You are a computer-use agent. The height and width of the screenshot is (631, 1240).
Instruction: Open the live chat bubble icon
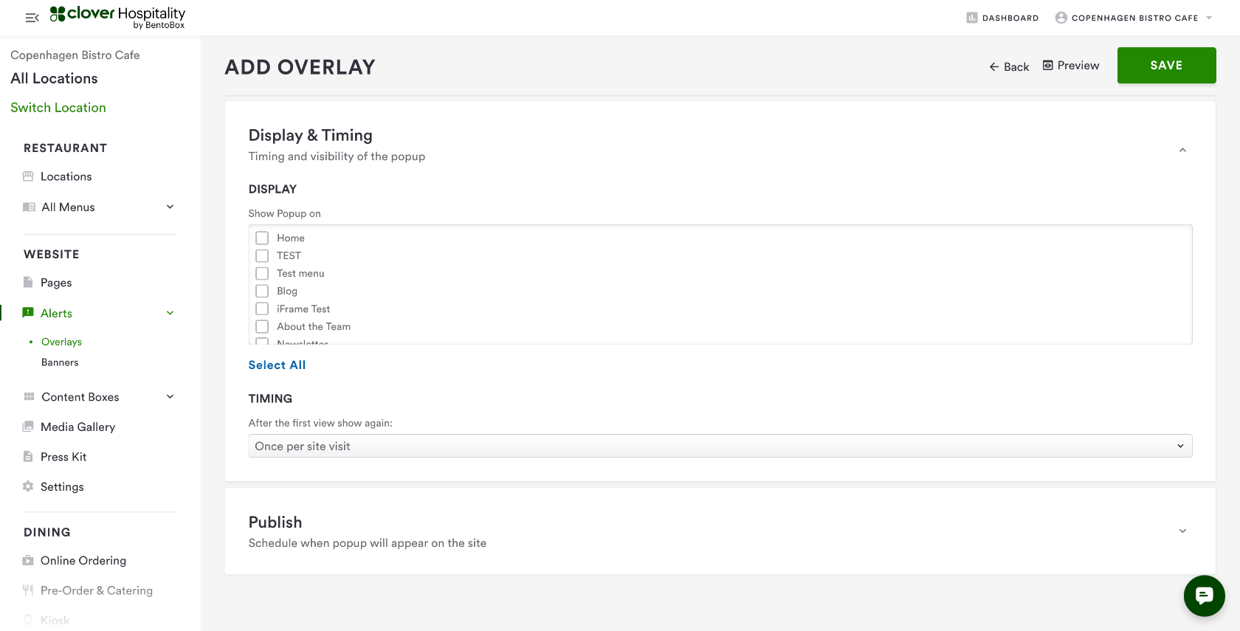click(x=1204, y=596)
